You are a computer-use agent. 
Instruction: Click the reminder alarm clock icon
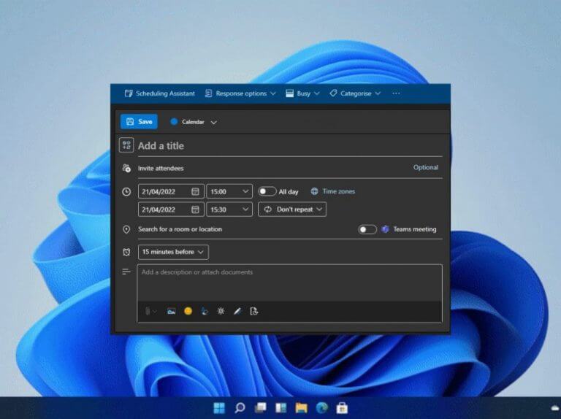(126, 252)
